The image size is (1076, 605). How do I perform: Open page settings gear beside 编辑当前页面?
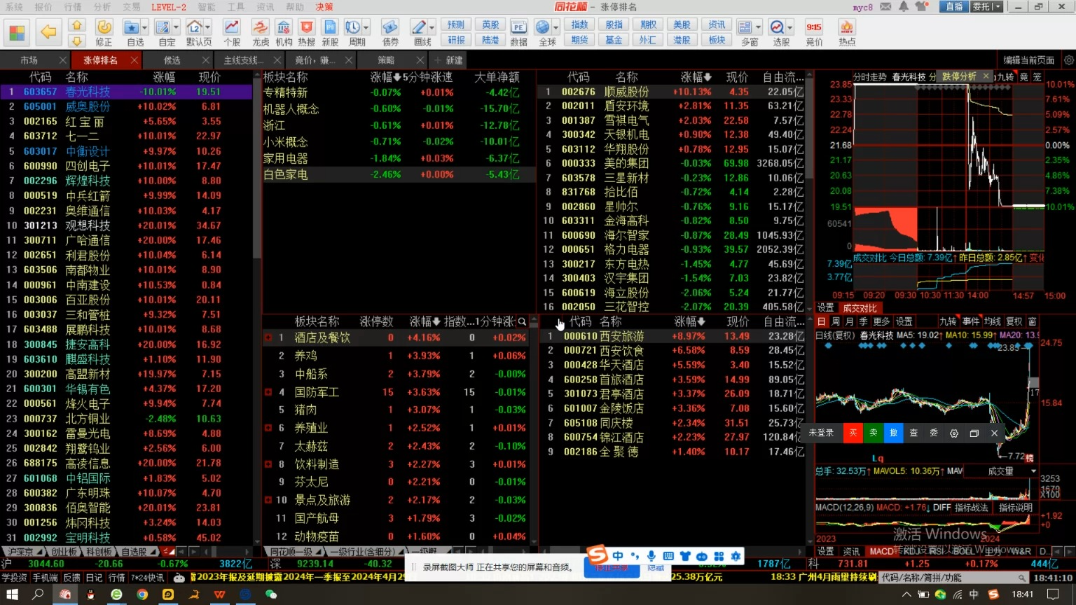(x=1069, y=60)
